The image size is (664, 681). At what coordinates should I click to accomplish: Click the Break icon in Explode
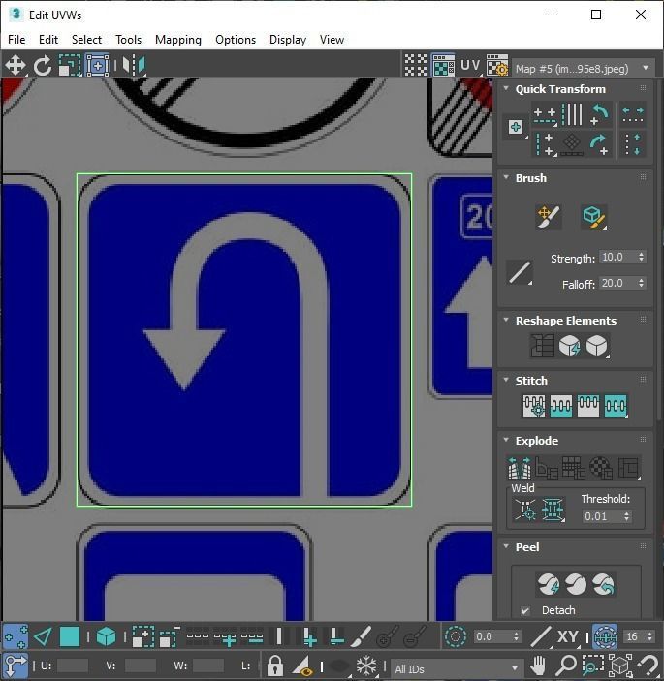520,468
